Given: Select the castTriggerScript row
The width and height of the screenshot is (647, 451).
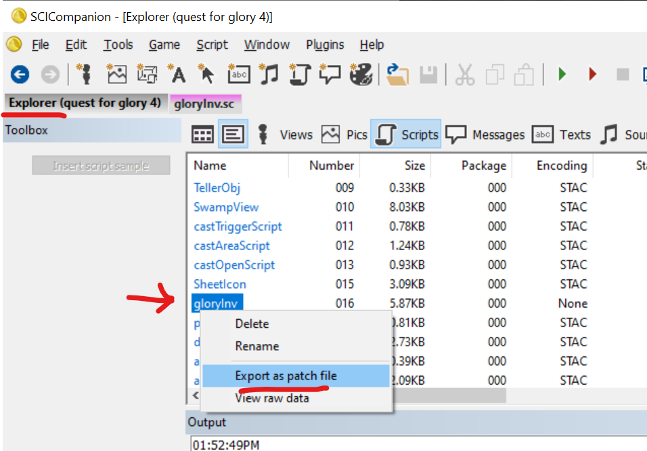Looking at the screenshot, I should (x=238, y=227).
